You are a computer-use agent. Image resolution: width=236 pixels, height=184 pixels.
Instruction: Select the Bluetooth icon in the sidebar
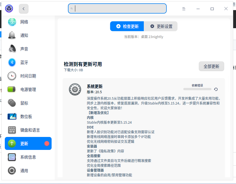click(12, 62)
